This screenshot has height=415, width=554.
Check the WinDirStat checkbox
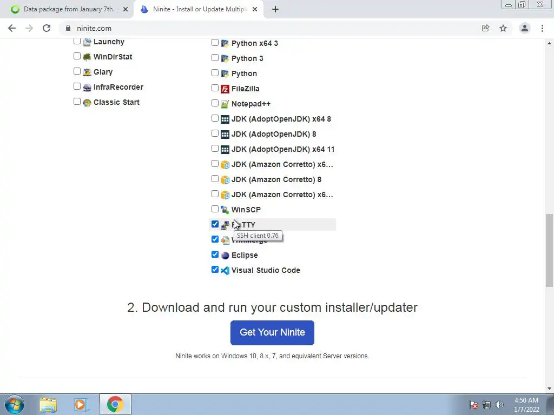pyautogui.click(x=77, y=56)
